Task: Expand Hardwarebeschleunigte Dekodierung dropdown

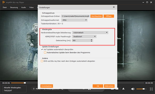Action: (x=90, y=33)
